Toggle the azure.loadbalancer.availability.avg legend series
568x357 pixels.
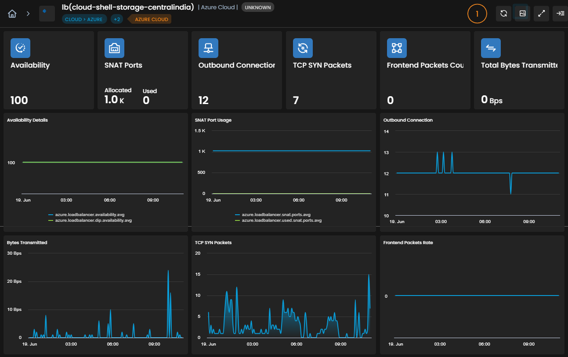pos(87,214)
